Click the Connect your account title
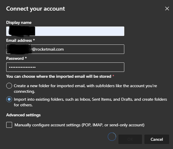Viewport: 173px width, 149px height. [x=35, y=9]
